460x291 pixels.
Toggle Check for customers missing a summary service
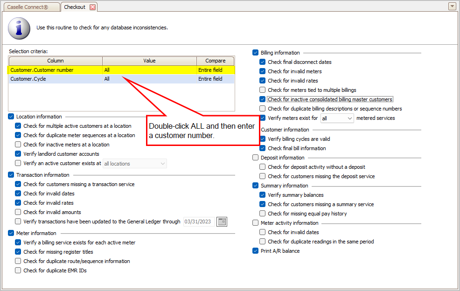point(263,204)
